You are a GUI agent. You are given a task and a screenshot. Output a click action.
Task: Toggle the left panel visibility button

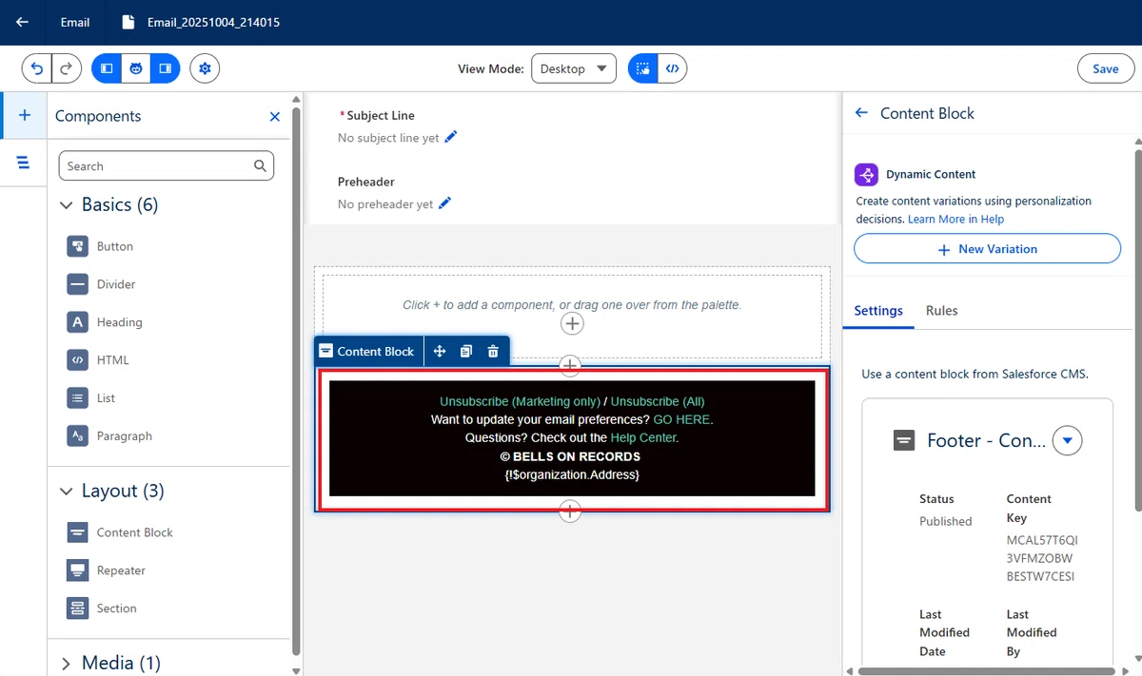(x=107, y=68)
